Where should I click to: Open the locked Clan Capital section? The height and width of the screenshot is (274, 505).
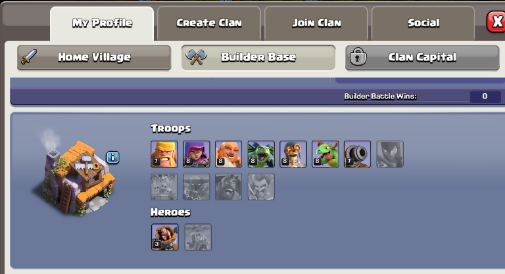click(422, 57)
